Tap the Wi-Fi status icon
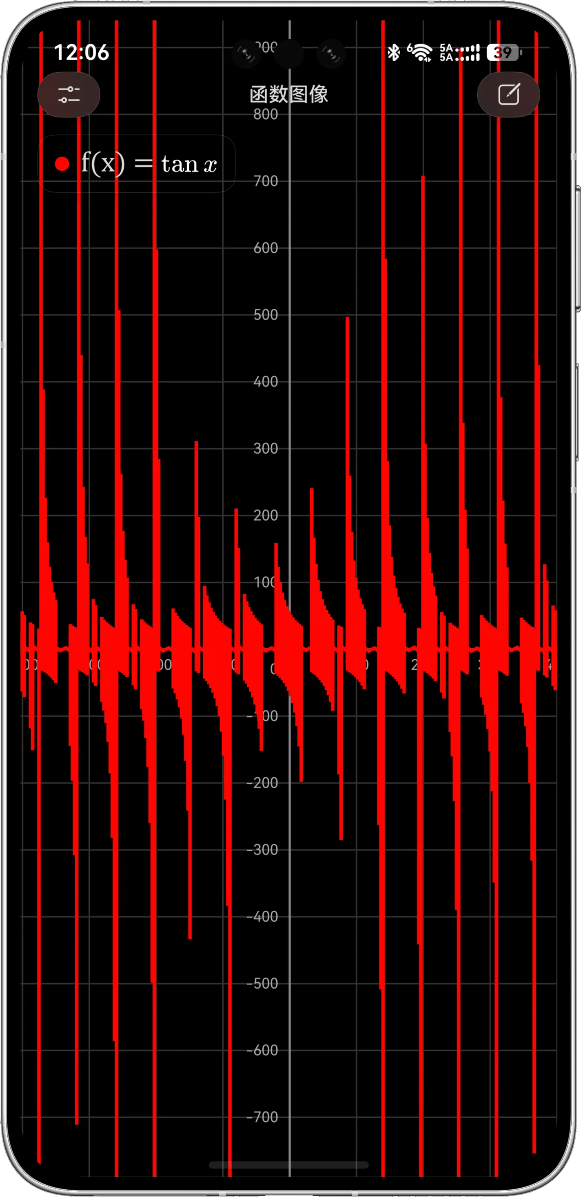 point(419,52)
